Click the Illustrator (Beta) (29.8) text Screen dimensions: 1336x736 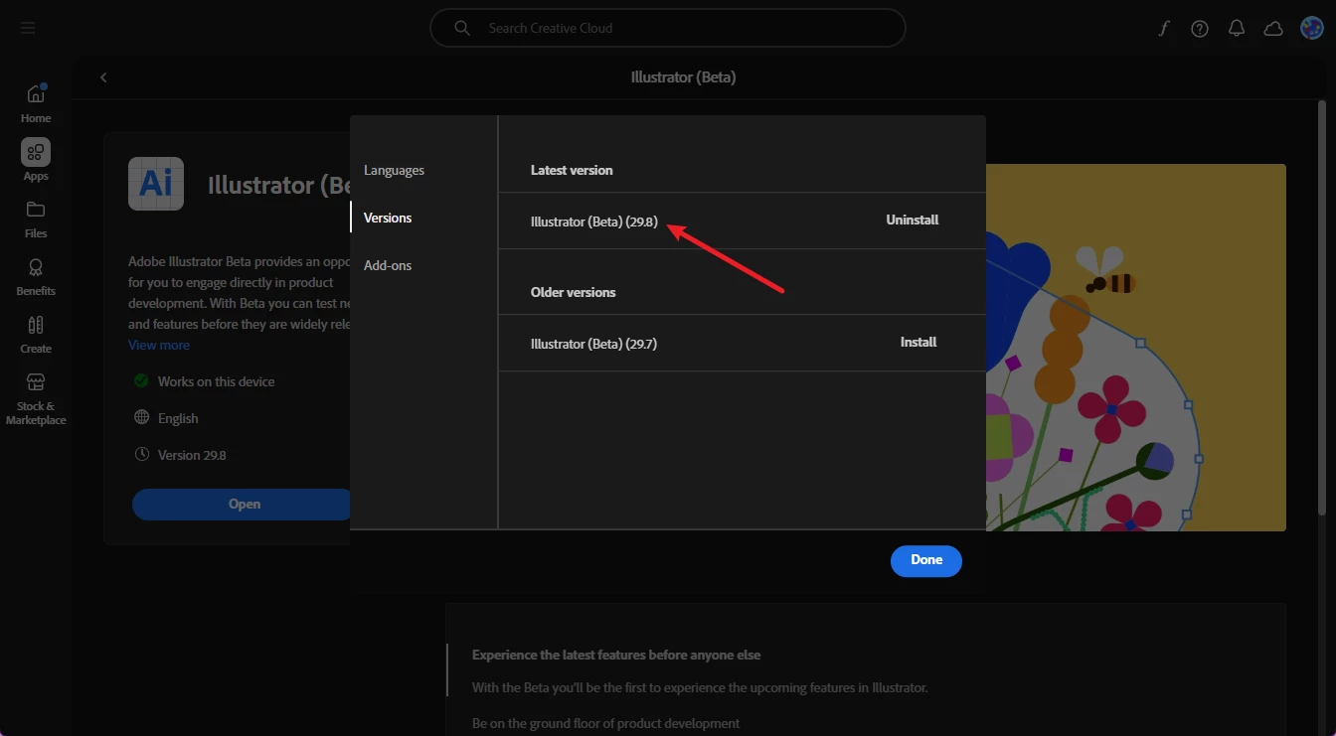[594, 221]
